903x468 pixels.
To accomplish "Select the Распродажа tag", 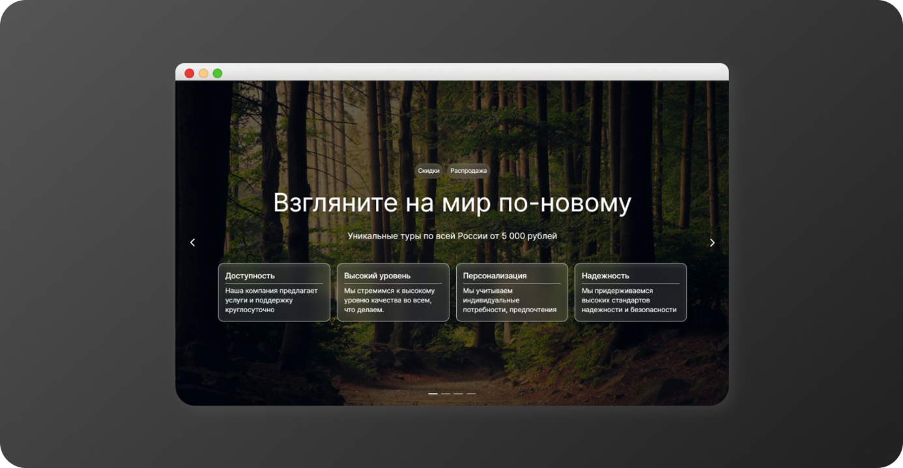I will (x=468, y=171).
